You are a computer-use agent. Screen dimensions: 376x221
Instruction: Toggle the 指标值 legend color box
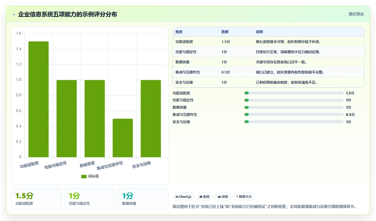pos(84,176)
